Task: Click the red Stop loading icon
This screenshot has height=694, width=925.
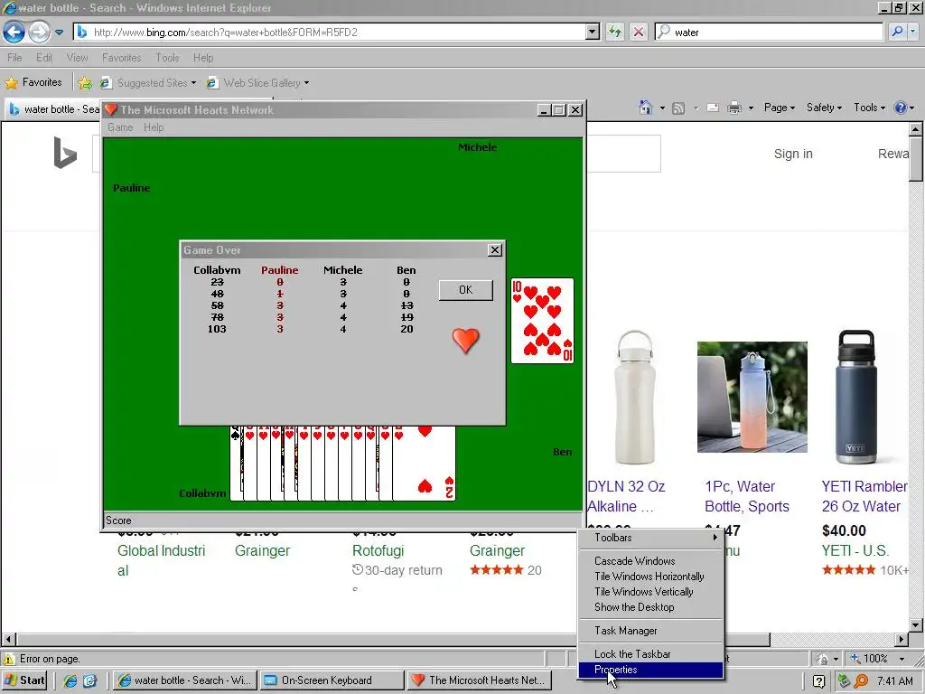Action: click(x=639, y=32)
